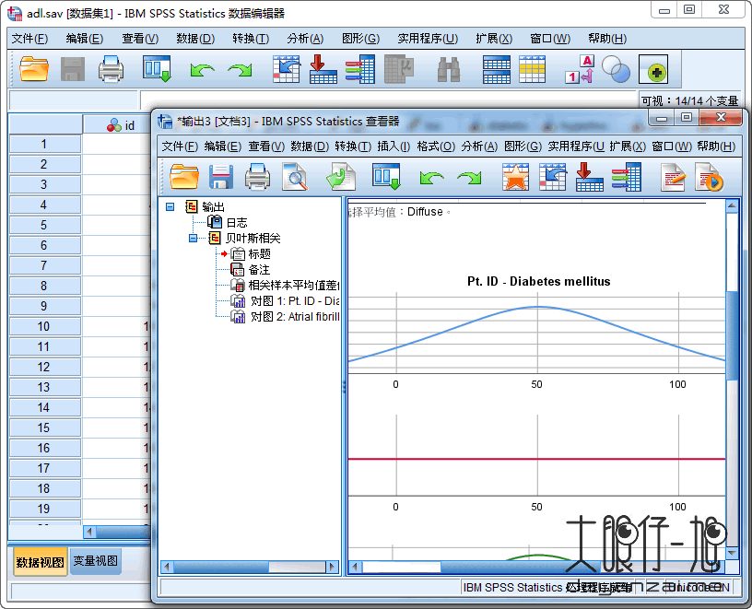Click the red line chart in Viewer

click(536, 459)
